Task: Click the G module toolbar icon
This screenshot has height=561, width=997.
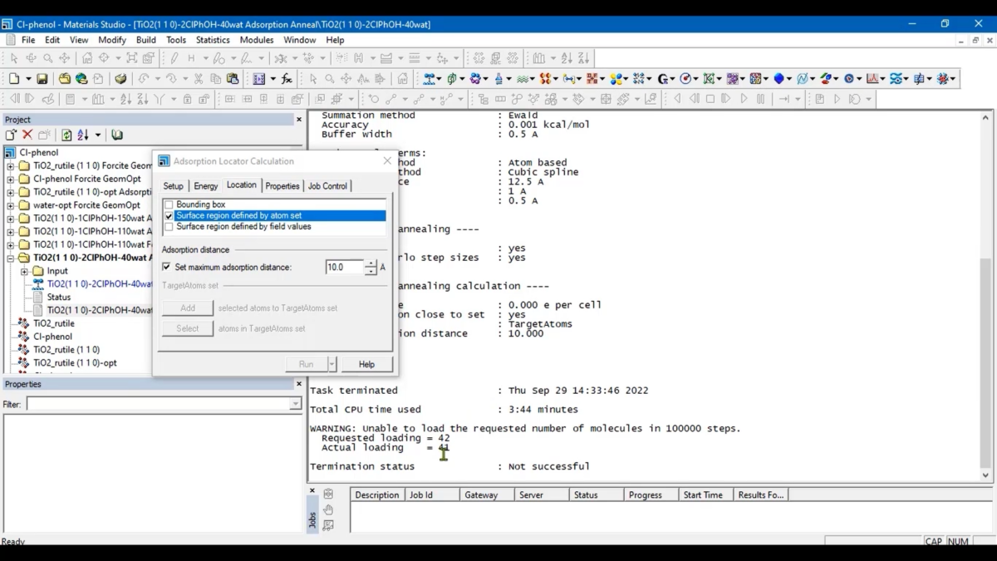Action: pos(663,79)
